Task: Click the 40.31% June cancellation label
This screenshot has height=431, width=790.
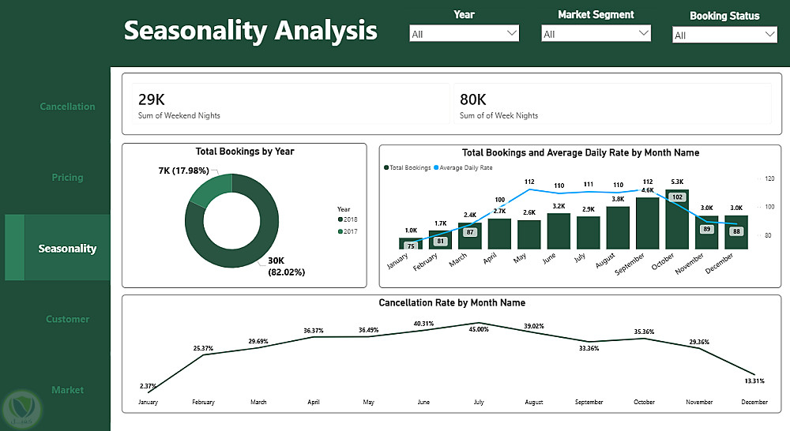Action: coord(423,324)
